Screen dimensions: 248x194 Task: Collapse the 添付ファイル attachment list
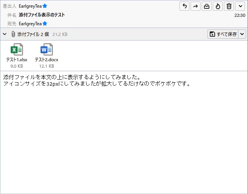point(5,34)
